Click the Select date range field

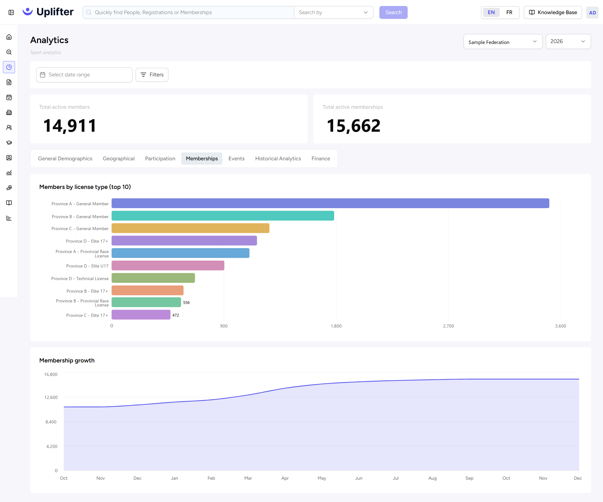(84, 75)
